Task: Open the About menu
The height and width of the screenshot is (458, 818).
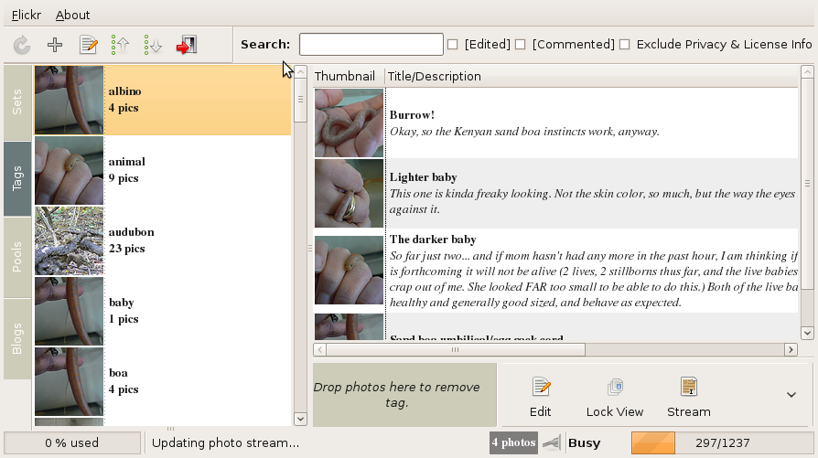Action: (x=72, y=16)
